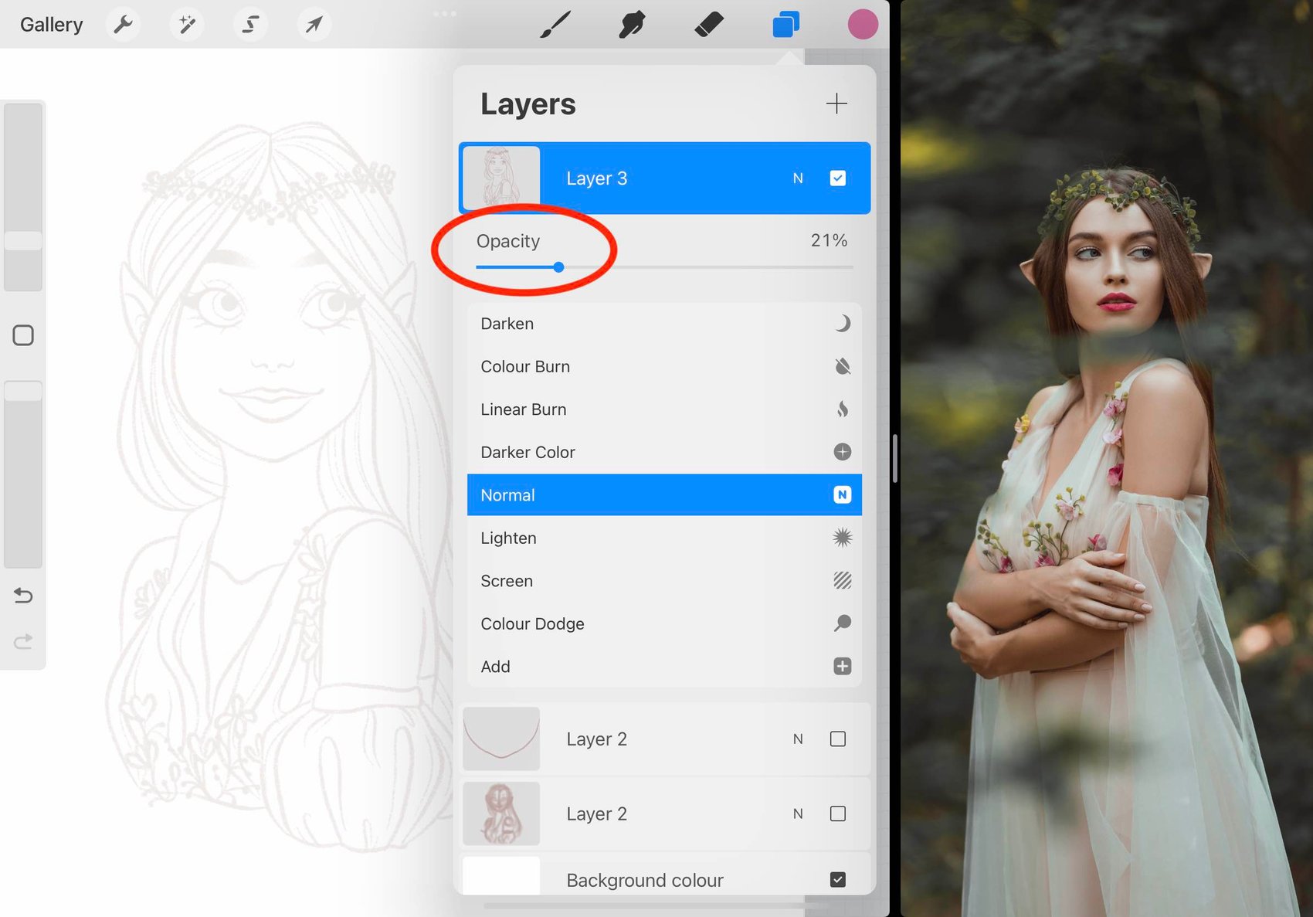Select Normal blend mode
The width and height of the screenshot is (1313, 917).
coord(664,495)
